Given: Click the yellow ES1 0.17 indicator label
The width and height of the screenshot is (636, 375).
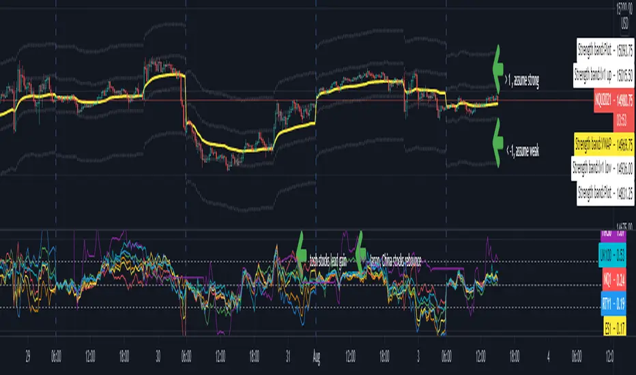Looking at the screenshot, I should point(614,327).
